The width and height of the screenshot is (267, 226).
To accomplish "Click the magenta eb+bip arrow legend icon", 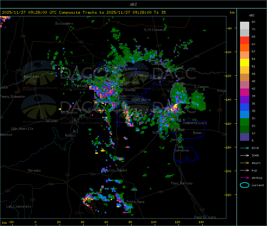I will click(244, 178).
